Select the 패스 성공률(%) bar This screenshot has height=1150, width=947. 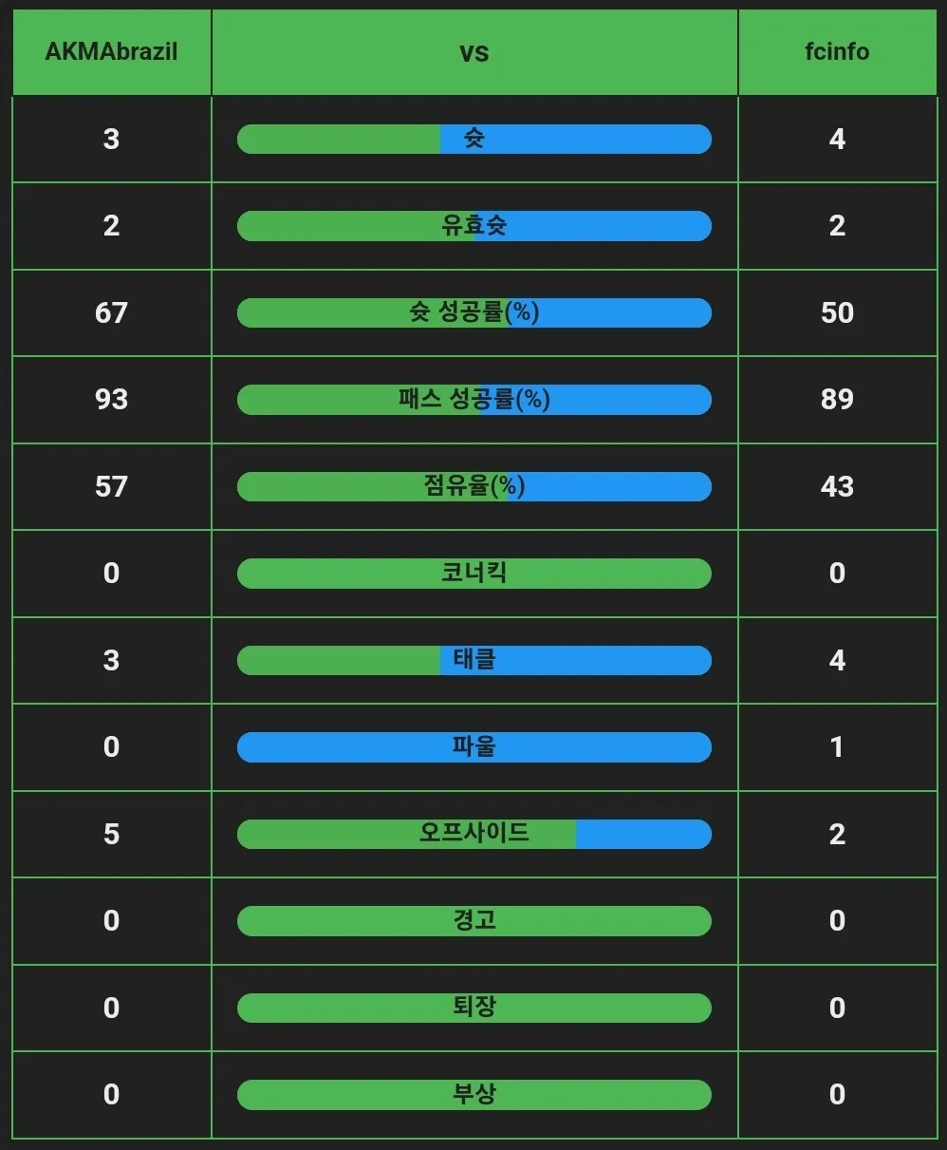(x=473, y=400)
